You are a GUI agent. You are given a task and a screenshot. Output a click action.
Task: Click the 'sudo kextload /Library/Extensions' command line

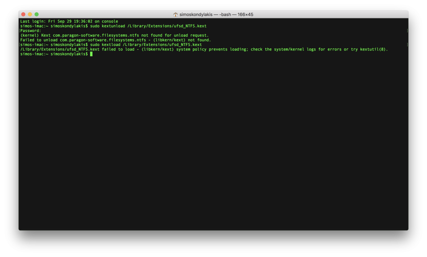pos(111,44)
